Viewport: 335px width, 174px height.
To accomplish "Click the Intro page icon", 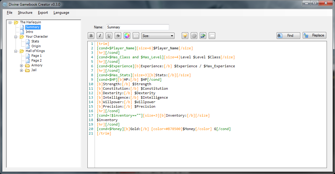I will (x=22, y=32).
